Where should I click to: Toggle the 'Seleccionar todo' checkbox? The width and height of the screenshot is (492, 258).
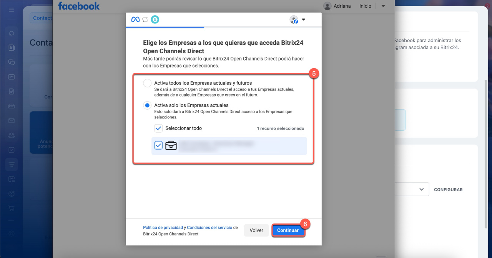[x=158, y=128]
